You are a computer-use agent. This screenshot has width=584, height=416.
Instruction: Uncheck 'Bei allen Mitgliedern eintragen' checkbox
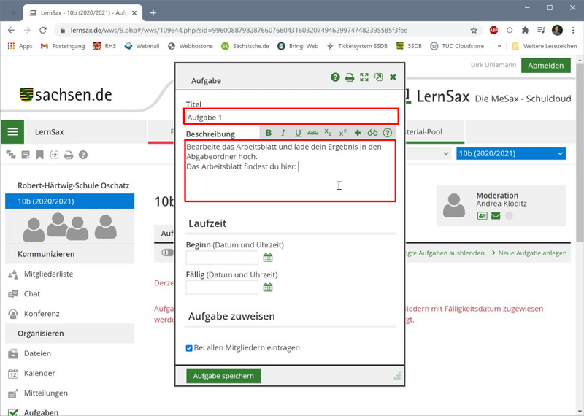190,348
